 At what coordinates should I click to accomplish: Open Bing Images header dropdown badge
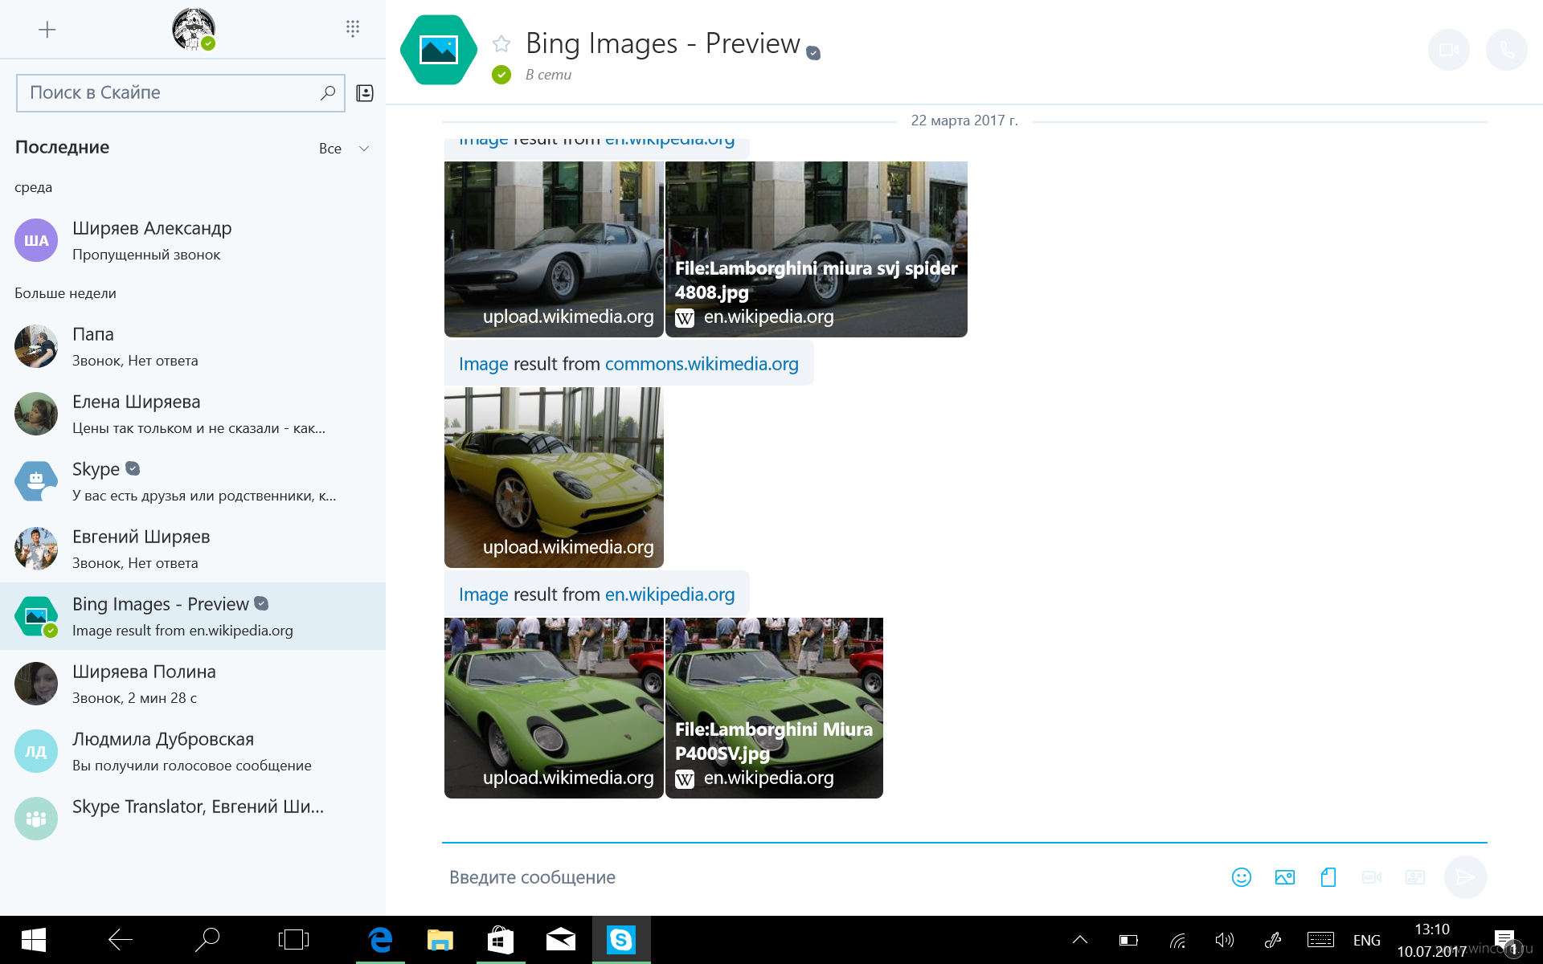813,53
